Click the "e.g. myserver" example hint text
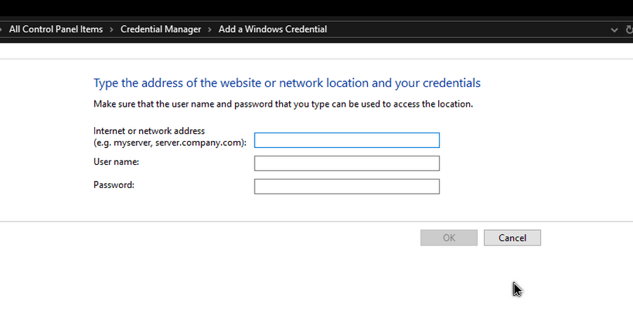 point(170,142)
